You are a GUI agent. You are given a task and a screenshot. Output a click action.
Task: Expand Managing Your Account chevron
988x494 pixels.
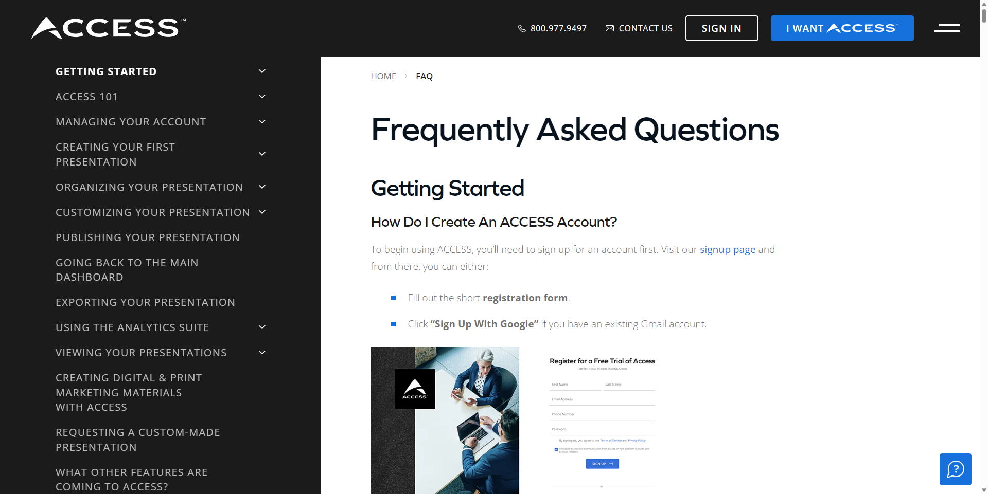262,122
